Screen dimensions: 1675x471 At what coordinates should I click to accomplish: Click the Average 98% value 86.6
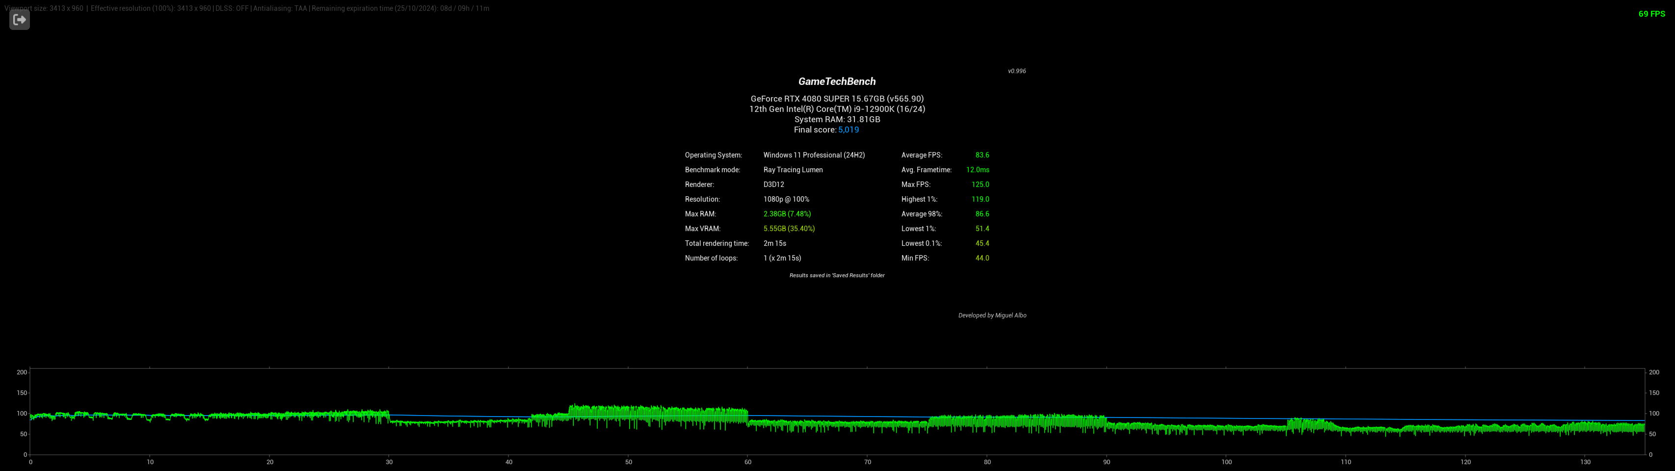click(x=982, y=214)
